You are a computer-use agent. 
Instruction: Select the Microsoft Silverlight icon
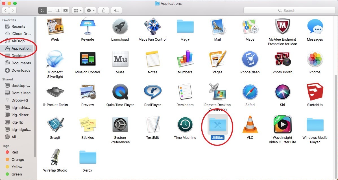pos(55,59)
